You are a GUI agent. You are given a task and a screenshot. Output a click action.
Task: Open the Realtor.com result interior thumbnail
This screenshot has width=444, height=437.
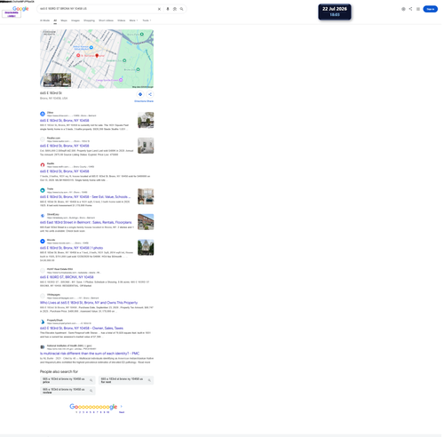(x=146, y=146)
